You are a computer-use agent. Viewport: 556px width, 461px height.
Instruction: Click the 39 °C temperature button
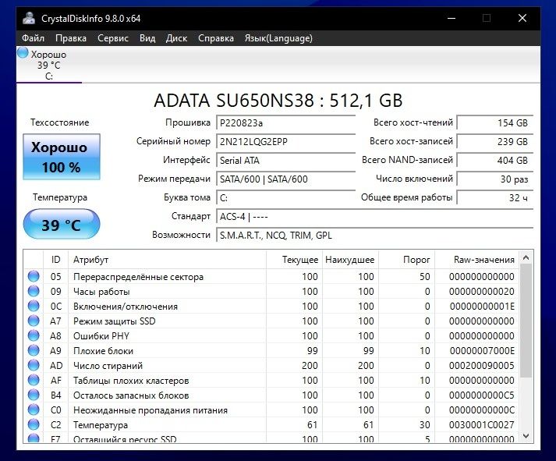click(x=62, y=224)
